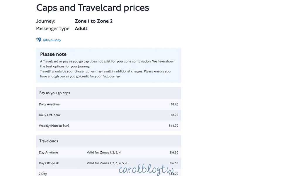Click the Zone 1 to Zone 2 journey text
The width and height of the screenshot is (293, 176).
coord(94,21)
